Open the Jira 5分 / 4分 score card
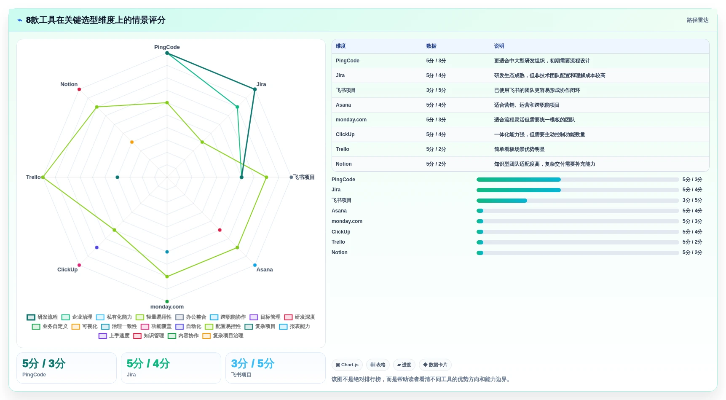726x400 pixels. pyautogui.click(x=171, y=368)
